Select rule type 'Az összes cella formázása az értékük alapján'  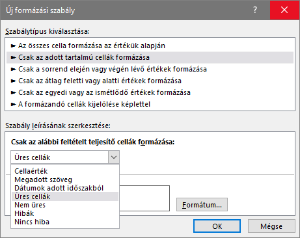click(150, 46)
